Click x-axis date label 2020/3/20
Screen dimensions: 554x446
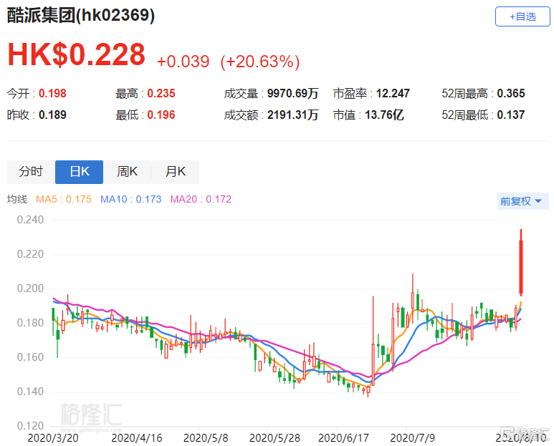click(x=53, y=438)
